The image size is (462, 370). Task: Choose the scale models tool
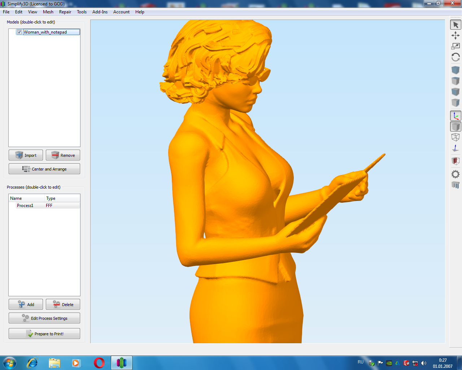tap(456, 46)
